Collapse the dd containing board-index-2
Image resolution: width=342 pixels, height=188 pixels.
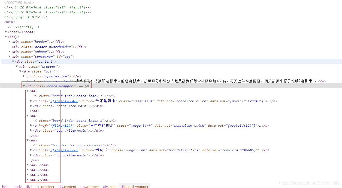click(28, 116)
